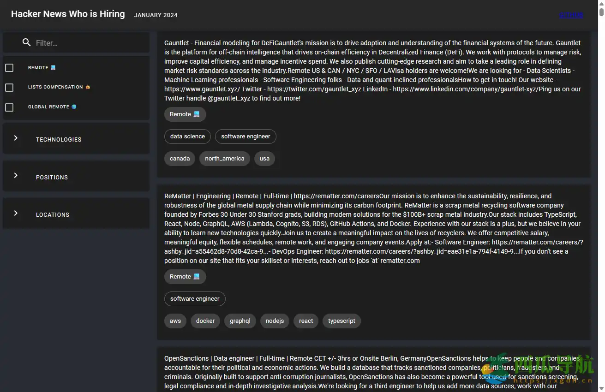Click the laptop emoji beside the REMOTE filter

(x=53, y=67)
